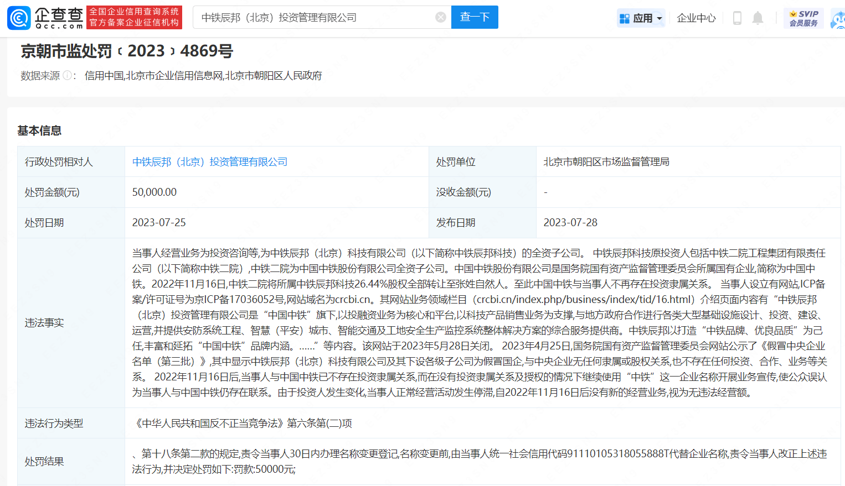
Task: Open the customer service avatar icon
Action: [x=838, y=18]
